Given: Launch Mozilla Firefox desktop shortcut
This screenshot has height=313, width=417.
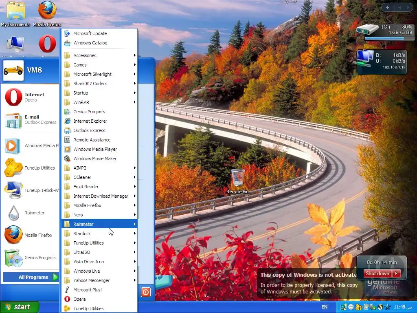Looking at the screenshot, I should 47,14.
